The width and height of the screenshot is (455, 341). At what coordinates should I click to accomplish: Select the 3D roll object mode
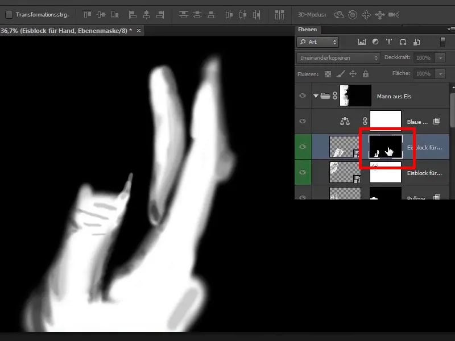353,15
